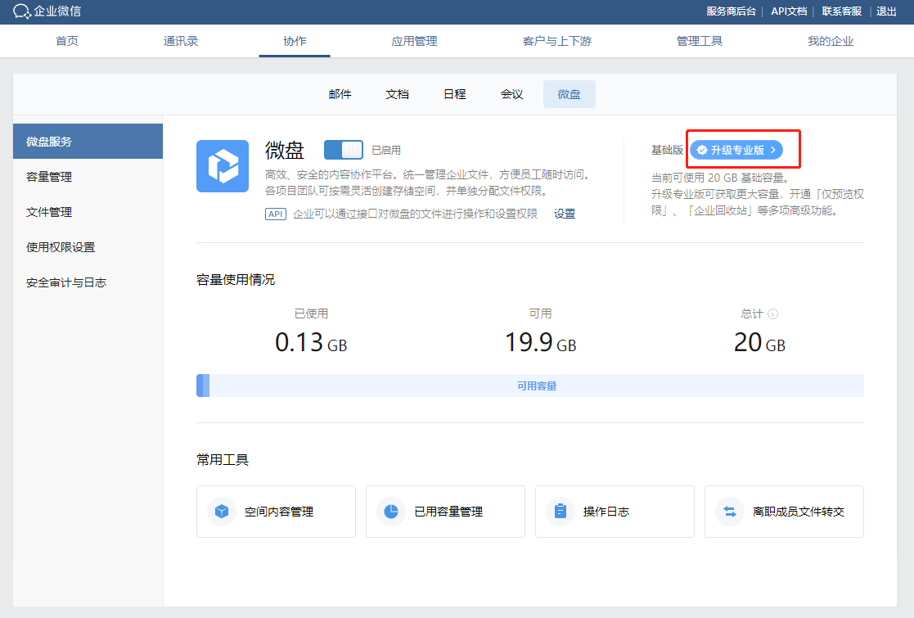The height and width of the screenshot is (618, 914).
Task: Select the 微盘 tab
Action: 569,94
